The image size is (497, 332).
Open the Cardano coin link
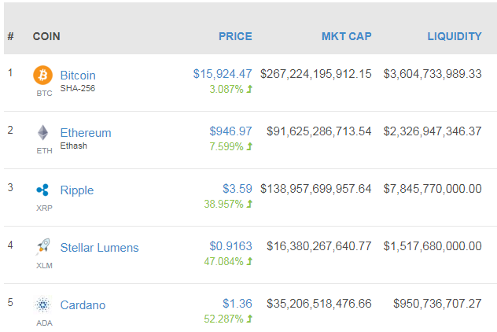(83, 305)
